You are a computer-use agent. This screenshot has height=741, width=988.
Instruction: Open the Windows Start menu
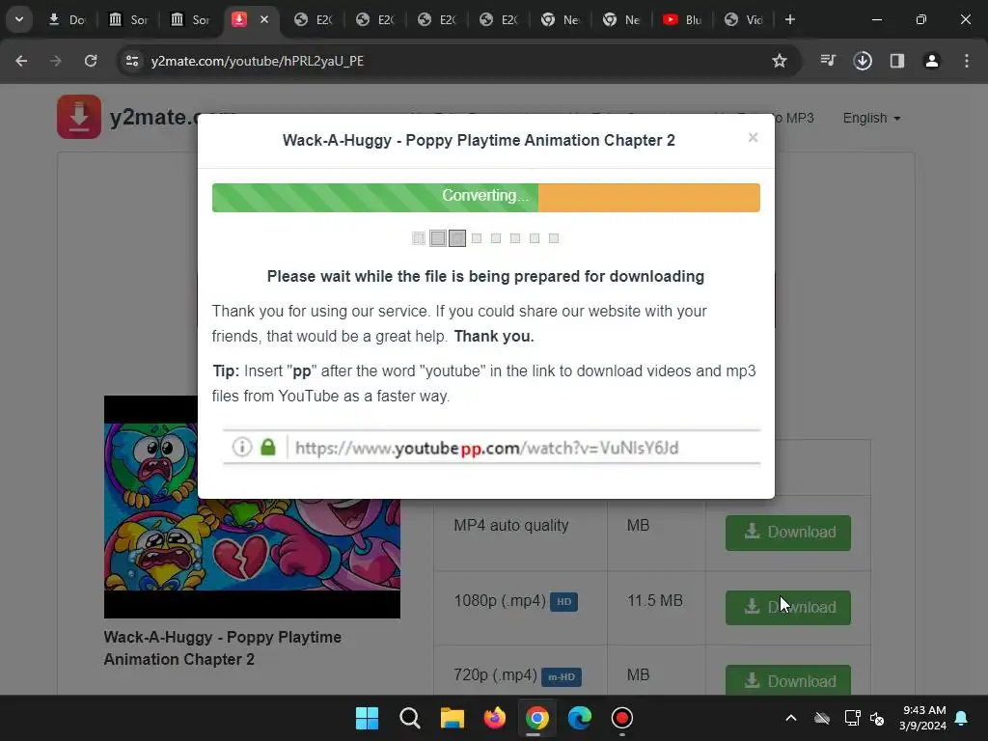point(367,718)
